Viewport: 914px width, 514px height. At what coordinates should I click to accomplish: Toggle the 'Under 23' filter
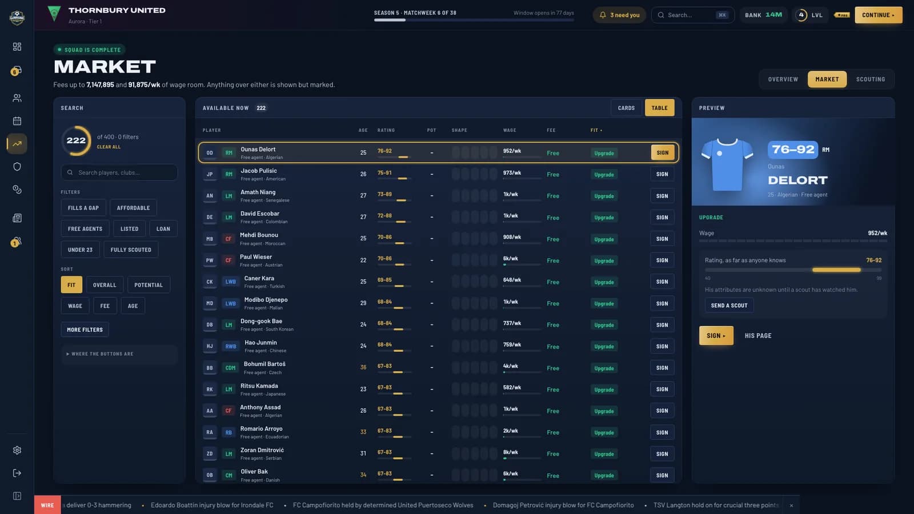[x=80, y=250]
